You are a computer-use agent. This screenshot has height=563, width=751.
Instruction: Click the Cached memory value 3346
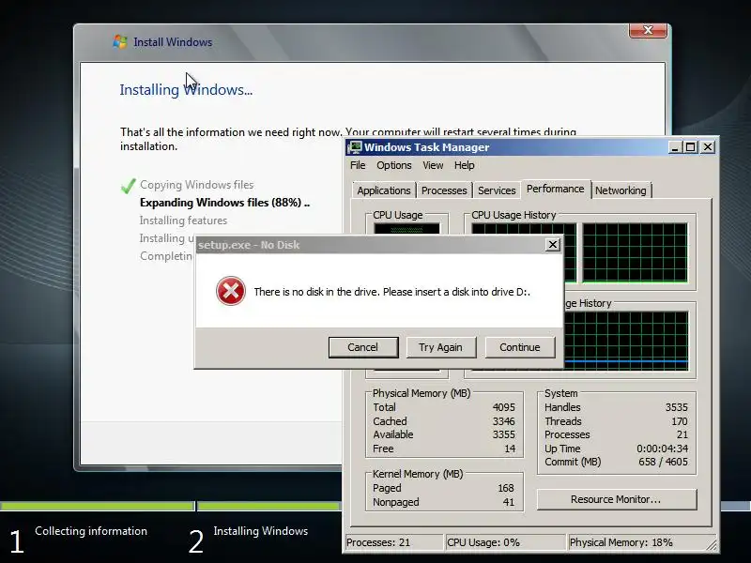click(x=504, y=421)
